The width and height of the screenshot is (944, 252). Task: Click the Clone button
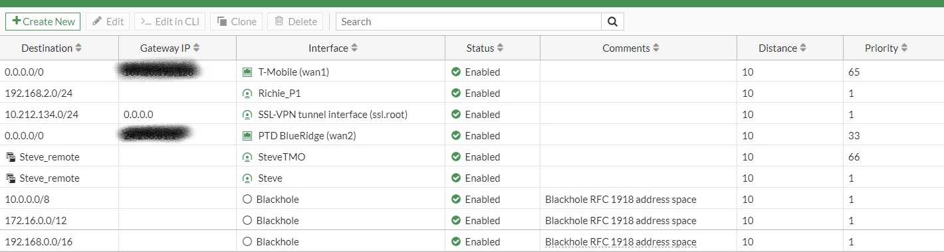coord(237,21)
